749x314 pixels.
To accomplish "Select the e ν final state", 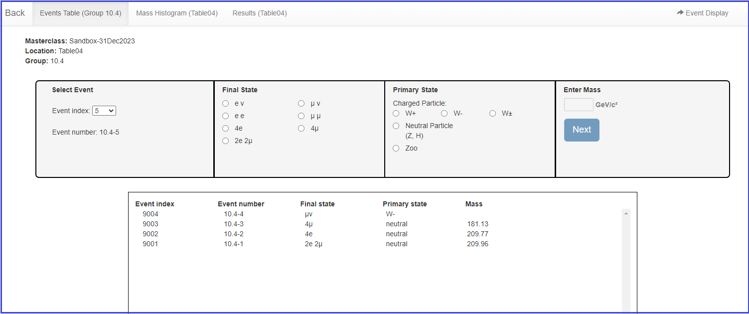I will coord(226,104).
